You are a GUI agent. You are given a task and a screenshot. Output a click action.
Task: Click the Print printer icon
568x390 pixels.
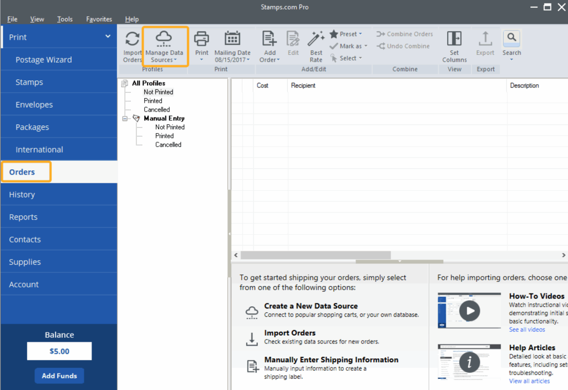[x=201, y=38]
